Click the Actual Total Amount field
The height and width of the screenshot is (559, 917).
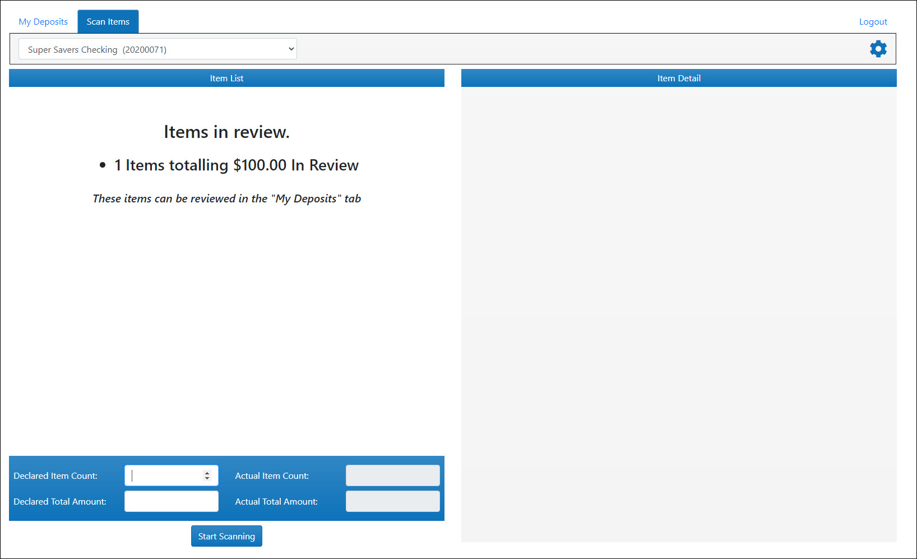(392, 501)
